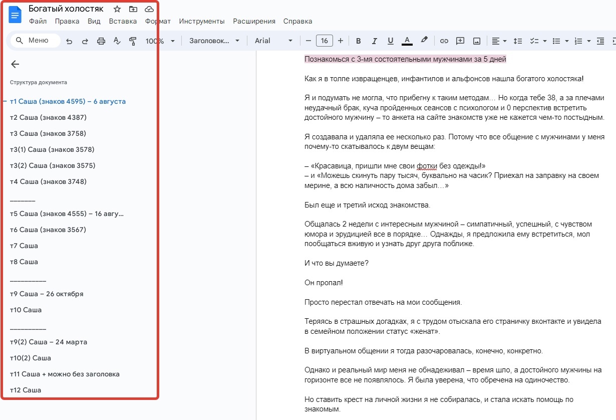Viewport: 616px width, 420px height.
Task: Click the move-to-folder icon
Action: (133, 9)
